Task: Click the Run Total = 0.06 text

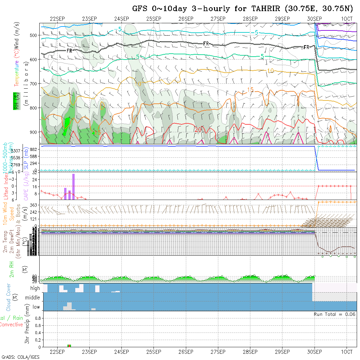Action: click(334, 314)
